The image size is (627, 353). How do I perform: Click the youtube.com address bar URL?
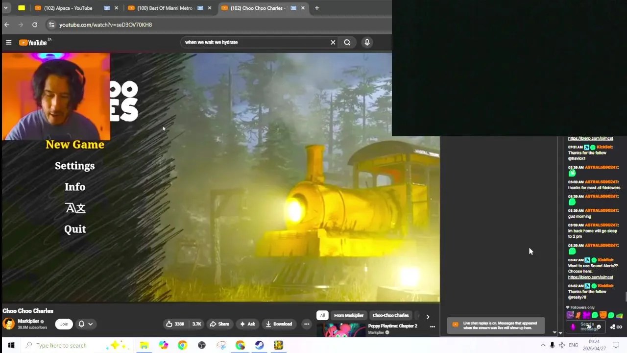(106, 25)
